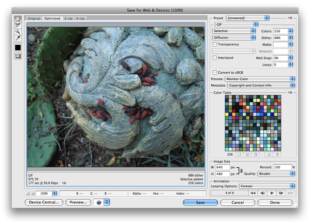The image size is (310, 224).
Task: Select the Zoom tool
Action: click(x=18, y=32)
